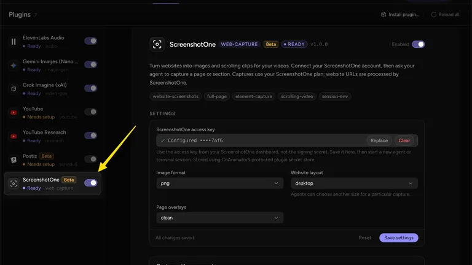Enable the Postiz plugin toggle

click(x=90, y=159)
